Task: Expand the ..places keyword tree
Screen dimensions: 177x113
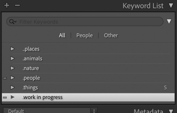Action: click(x=13, y=49)
